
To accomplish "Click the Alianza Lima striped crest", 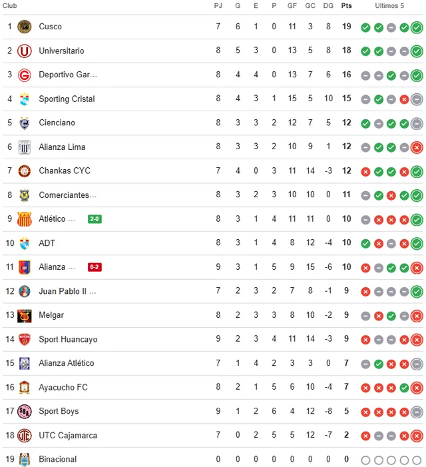I will click(25, 147).
